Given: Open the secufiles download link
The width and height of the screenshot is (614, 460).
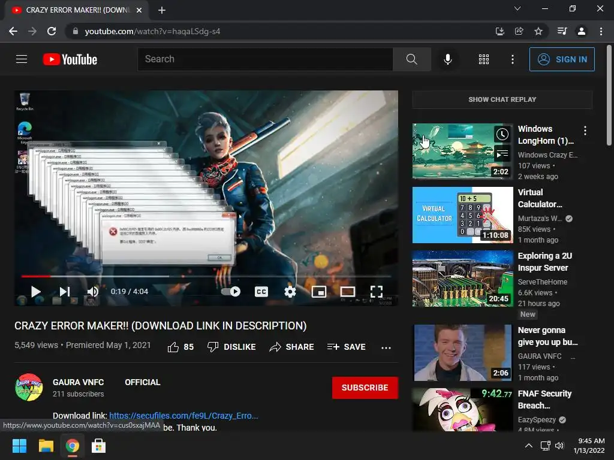Looking at the screenshot, I should tap(183, 416).
